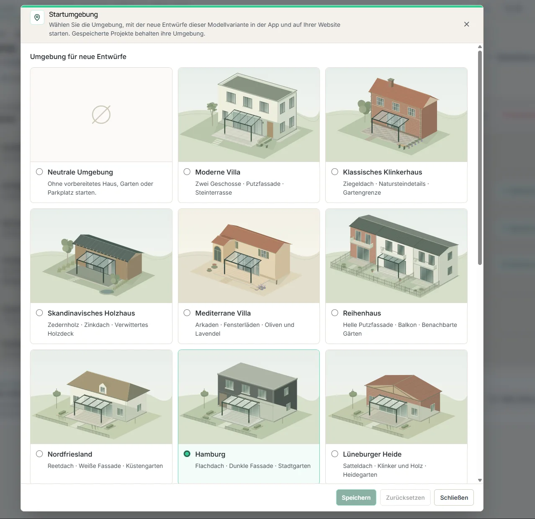Save the selection with Speichern
Image resolution: width=535 pixels, height=519 pixels.
click(356, 498)
